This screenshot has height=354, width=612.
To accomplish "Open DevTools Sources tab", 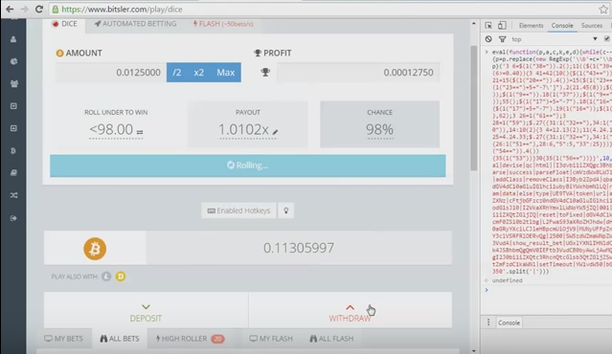I will (x=592, y=25).
